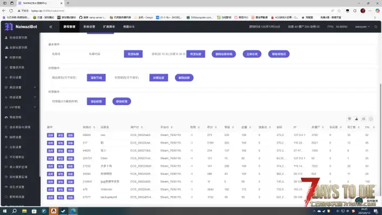Click the browser back arrow

[4, 11]
